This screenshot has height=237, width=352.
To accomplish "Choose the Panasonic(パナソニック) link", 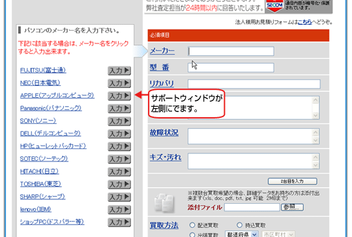I will tap(51, 108).
